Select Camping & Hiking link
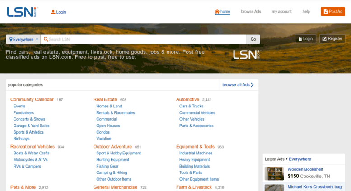Image resolution: width=351 pixels, height=191 pixels. 112,172
